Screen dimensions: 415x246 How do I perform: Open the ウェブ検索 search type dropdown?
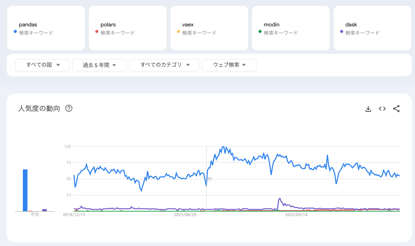tap(229, 65)
